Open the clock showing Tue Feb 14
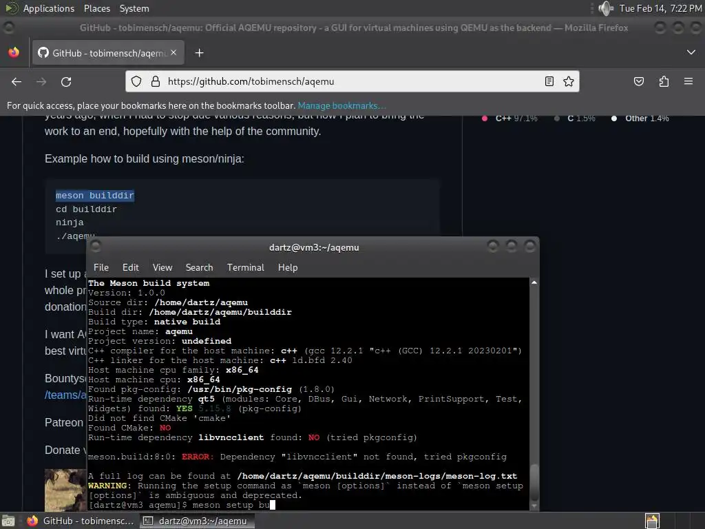 [x=660, y=8]
